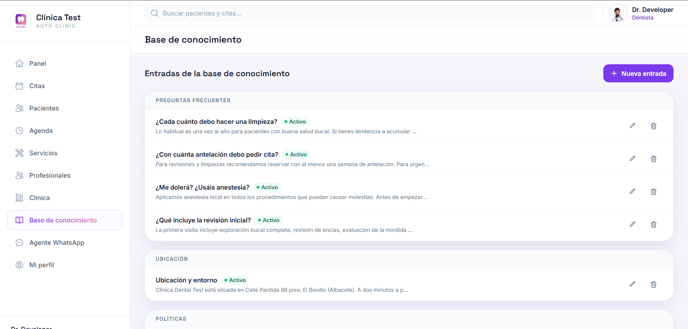The height and width of the screenshot is (329, 688).
Task: Open the Panel menu item
Action: [65, 64]
